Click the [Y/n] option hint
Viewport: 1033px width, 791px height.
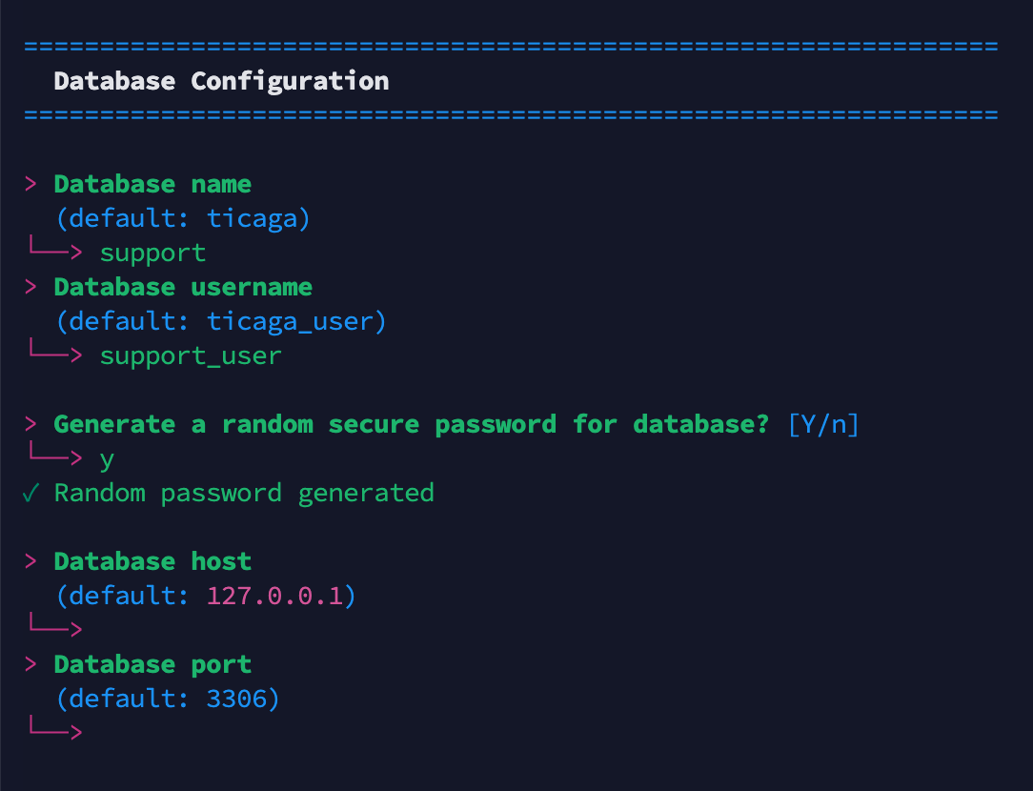tap(823, 425)
